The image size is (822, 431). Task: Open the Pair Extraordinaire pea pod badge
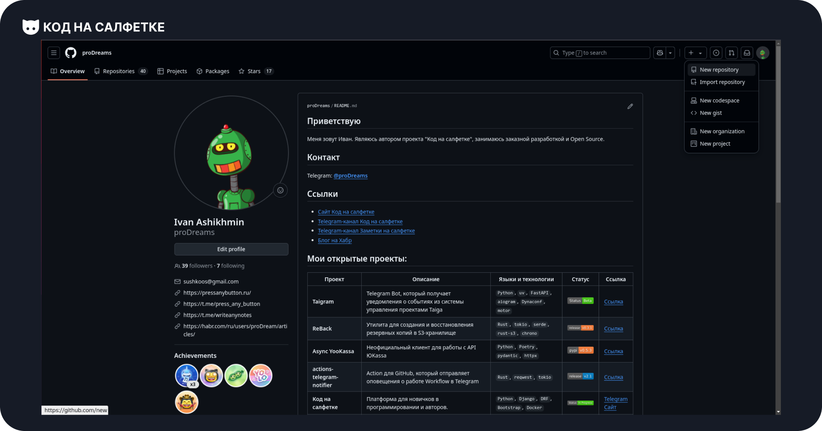click(x=236, y=375)
